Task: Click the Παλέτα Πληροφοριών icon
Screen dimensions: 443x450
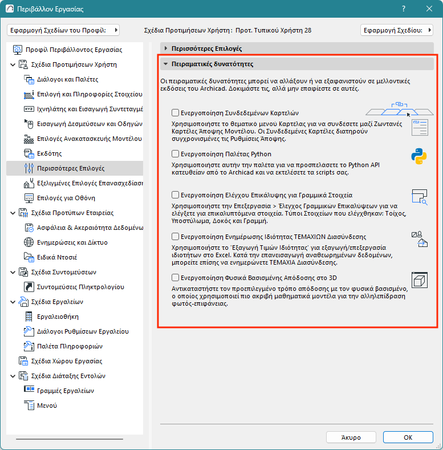Action: pyautogui.click(x=29, y=346)
